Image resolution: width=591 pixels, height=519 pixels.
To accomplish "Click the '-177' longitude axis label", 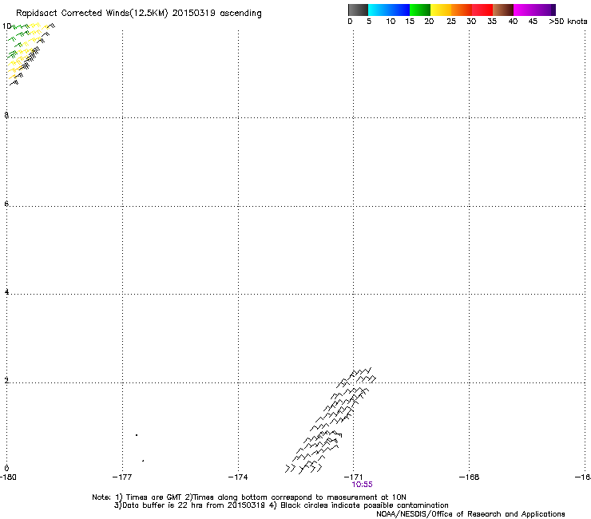I will [122, 477].
